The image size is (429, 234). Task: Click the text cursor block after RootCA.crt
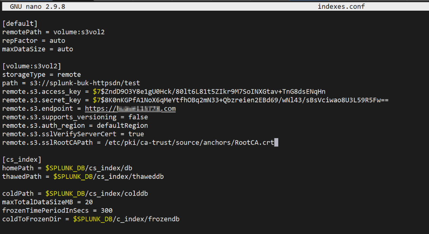tap(276, 143)
